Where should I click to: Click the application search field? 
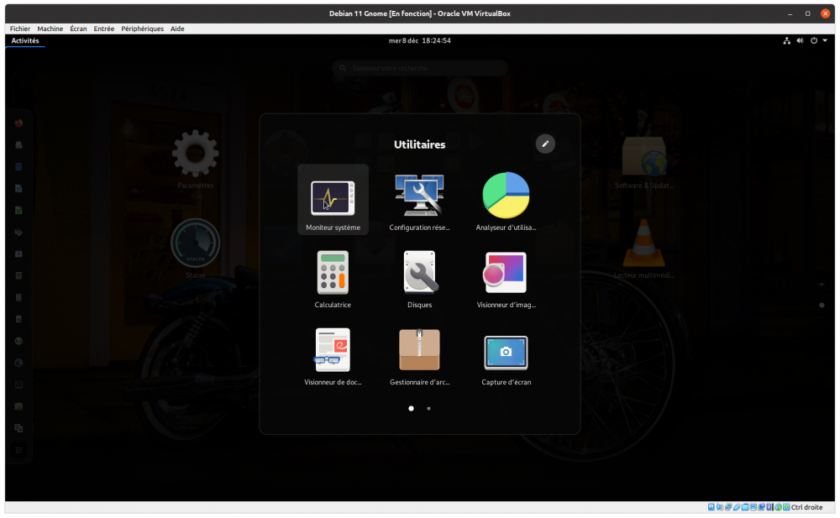point(420,68)
